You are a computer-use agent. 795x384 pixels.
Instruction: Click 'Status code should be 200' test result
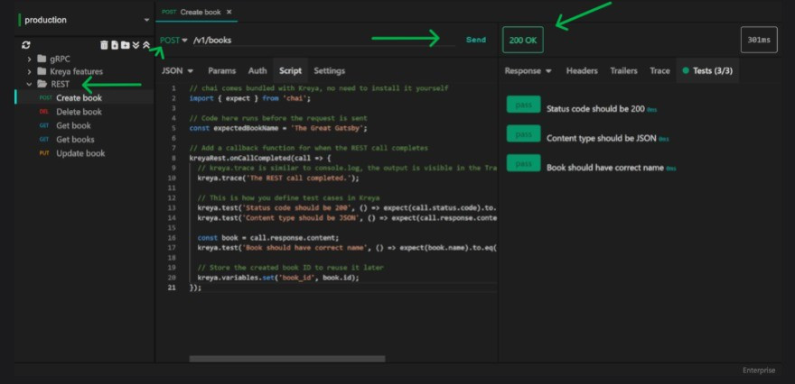point(595,109)
